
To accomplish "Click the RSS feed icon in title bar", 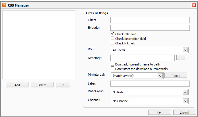I will tap(4, 5).
